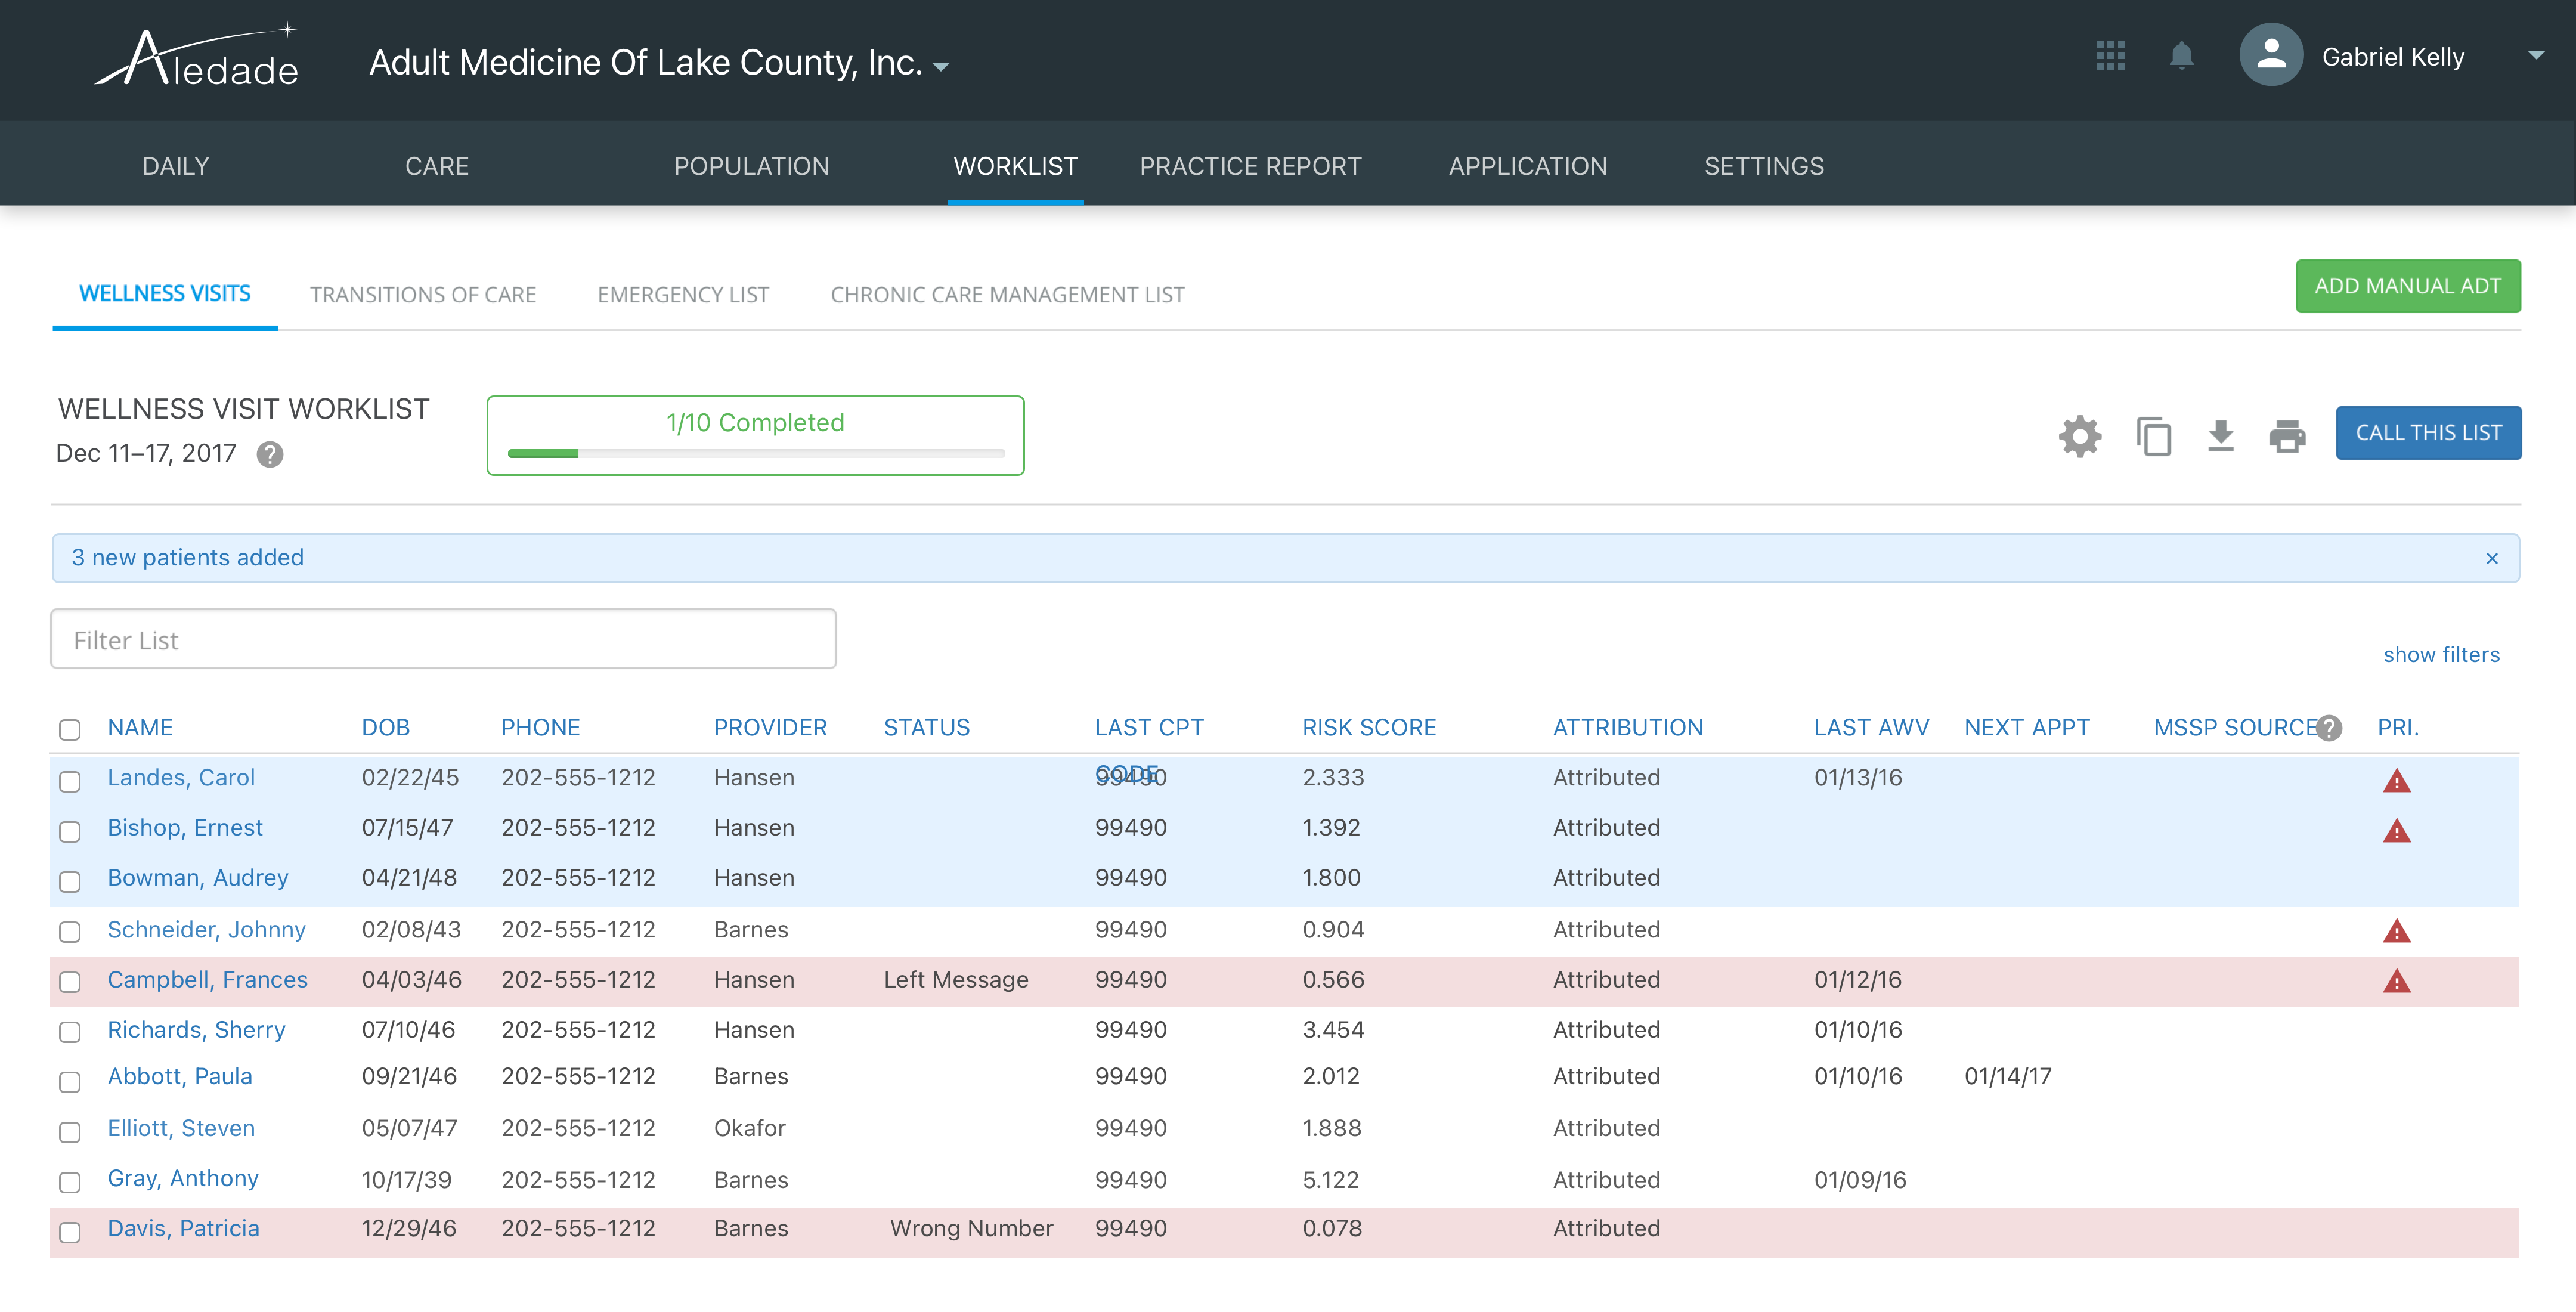This screenshot has width=2576, height=1312.
Task: Switch to Transitions of Care tab
Action: point(423,295)
